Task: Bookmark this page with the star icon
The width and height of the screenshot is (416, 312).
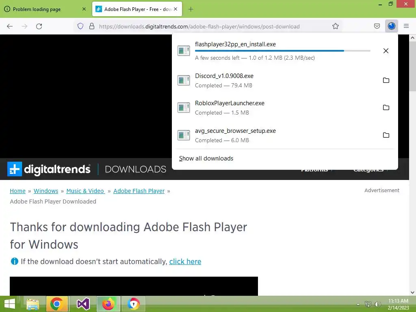Action: click(x=335, y=26)
